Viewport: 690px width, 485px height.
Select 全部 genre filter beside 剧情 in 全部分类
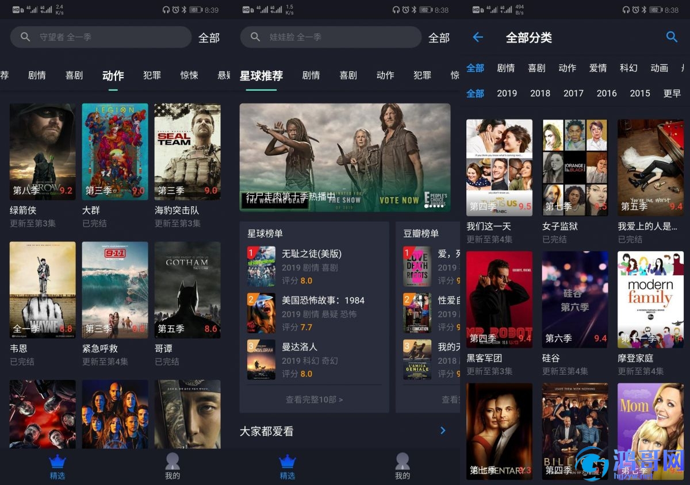[475, 68]
